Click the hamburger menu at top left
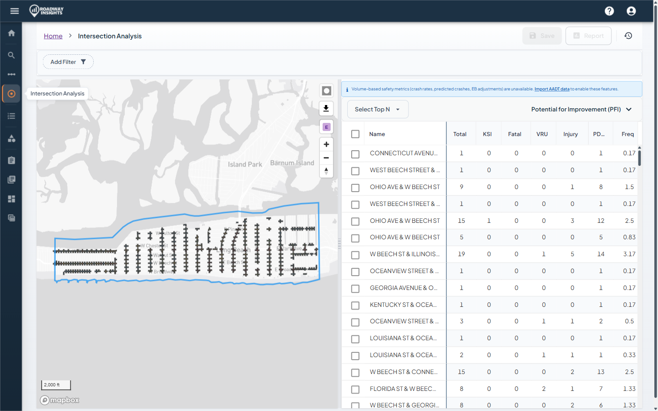This screenshot has height=411, width=658. [x=15, y=11]
